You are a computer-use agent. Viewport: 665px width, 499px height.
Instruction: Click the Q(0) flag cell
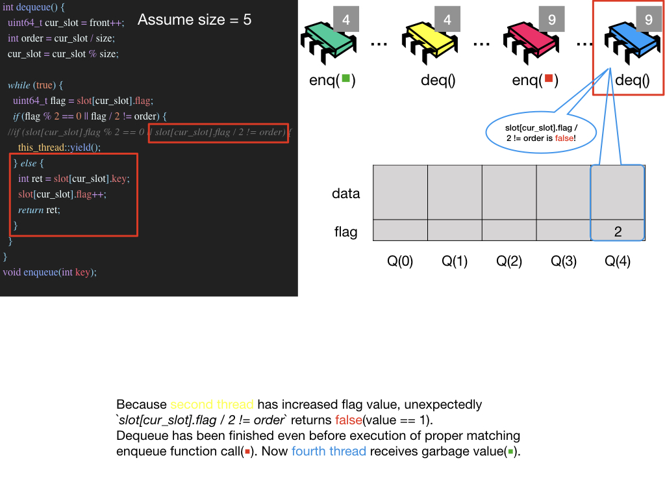(400, 231)
